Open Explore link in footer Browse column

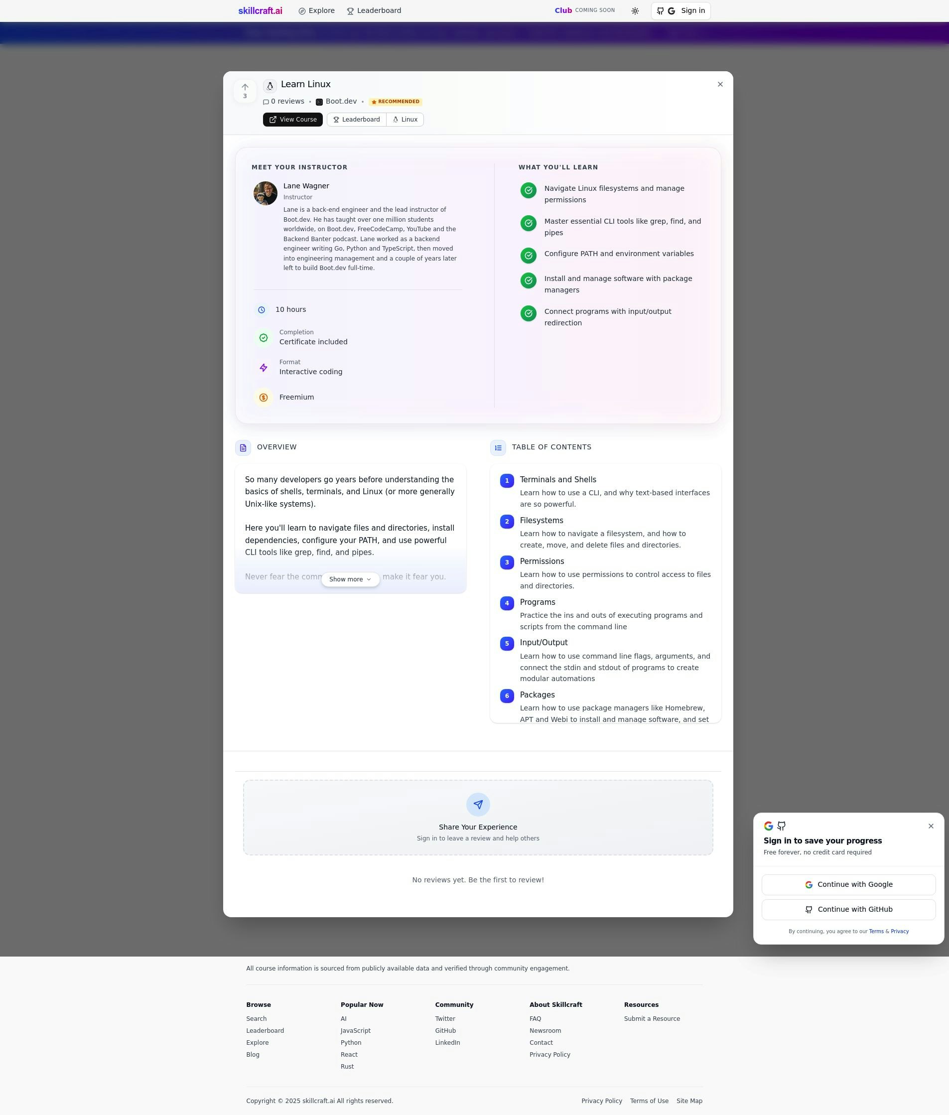pos(257,1043)
